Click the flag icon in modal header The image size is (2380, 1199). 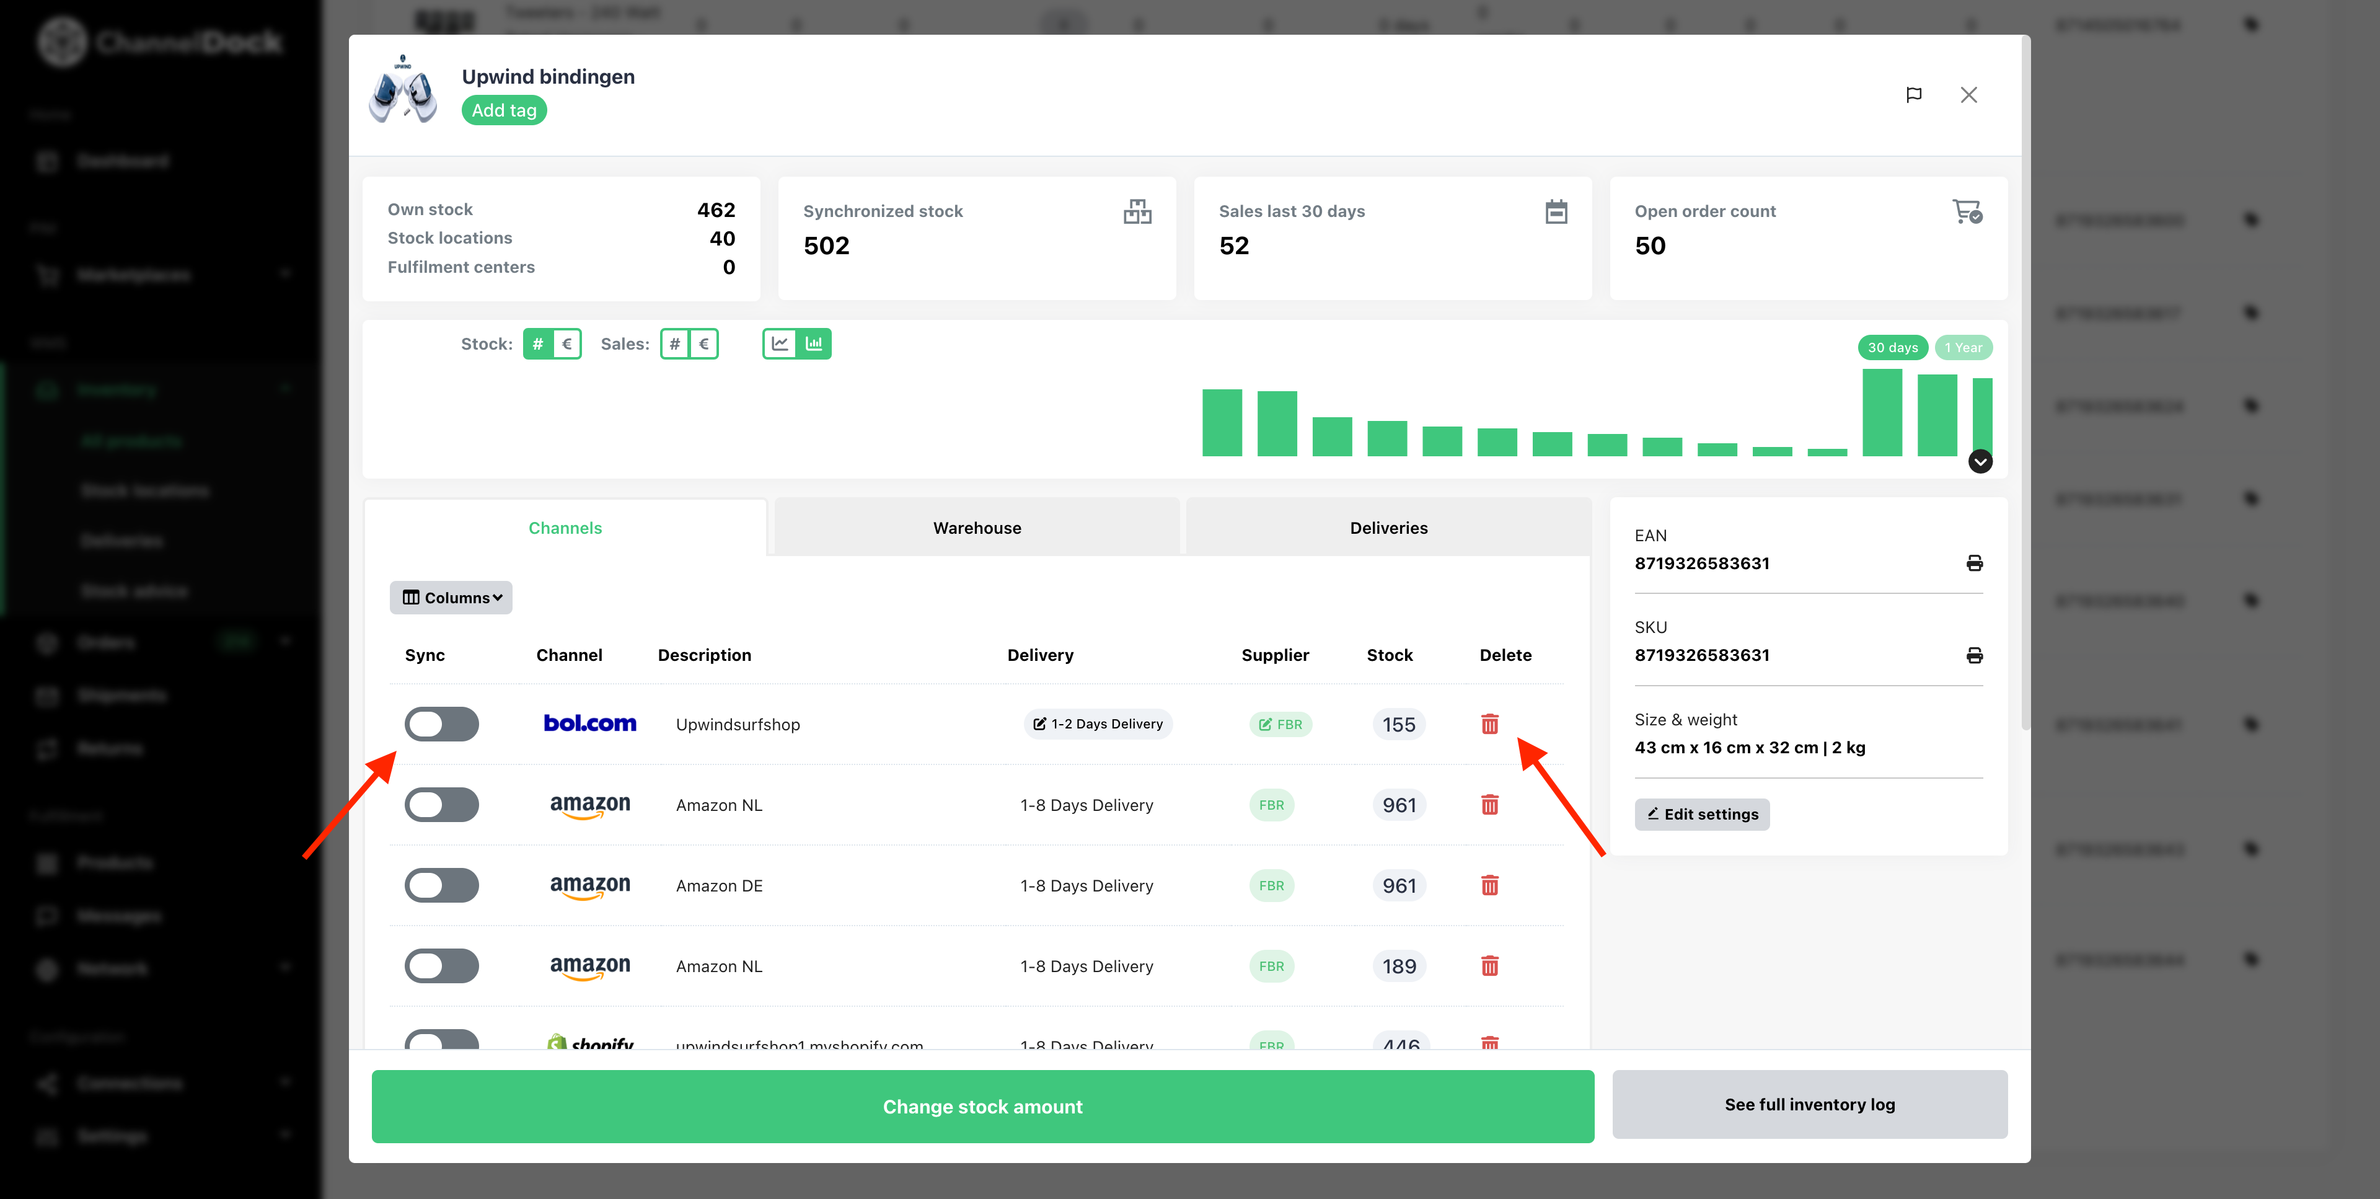coord(1913,95)
